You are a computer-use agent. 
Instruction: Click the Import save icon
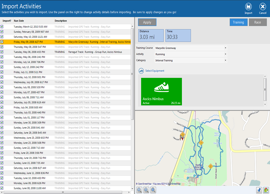248,7
